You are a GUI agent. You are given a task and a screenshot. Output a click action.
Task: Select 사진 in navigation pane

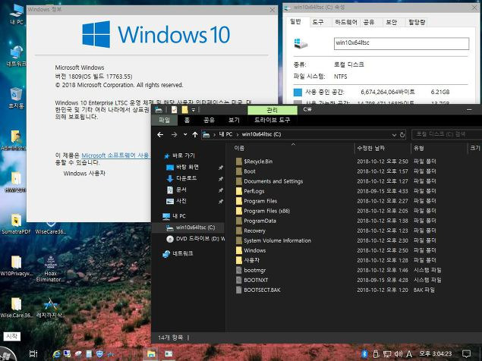(x=181, y=201)
